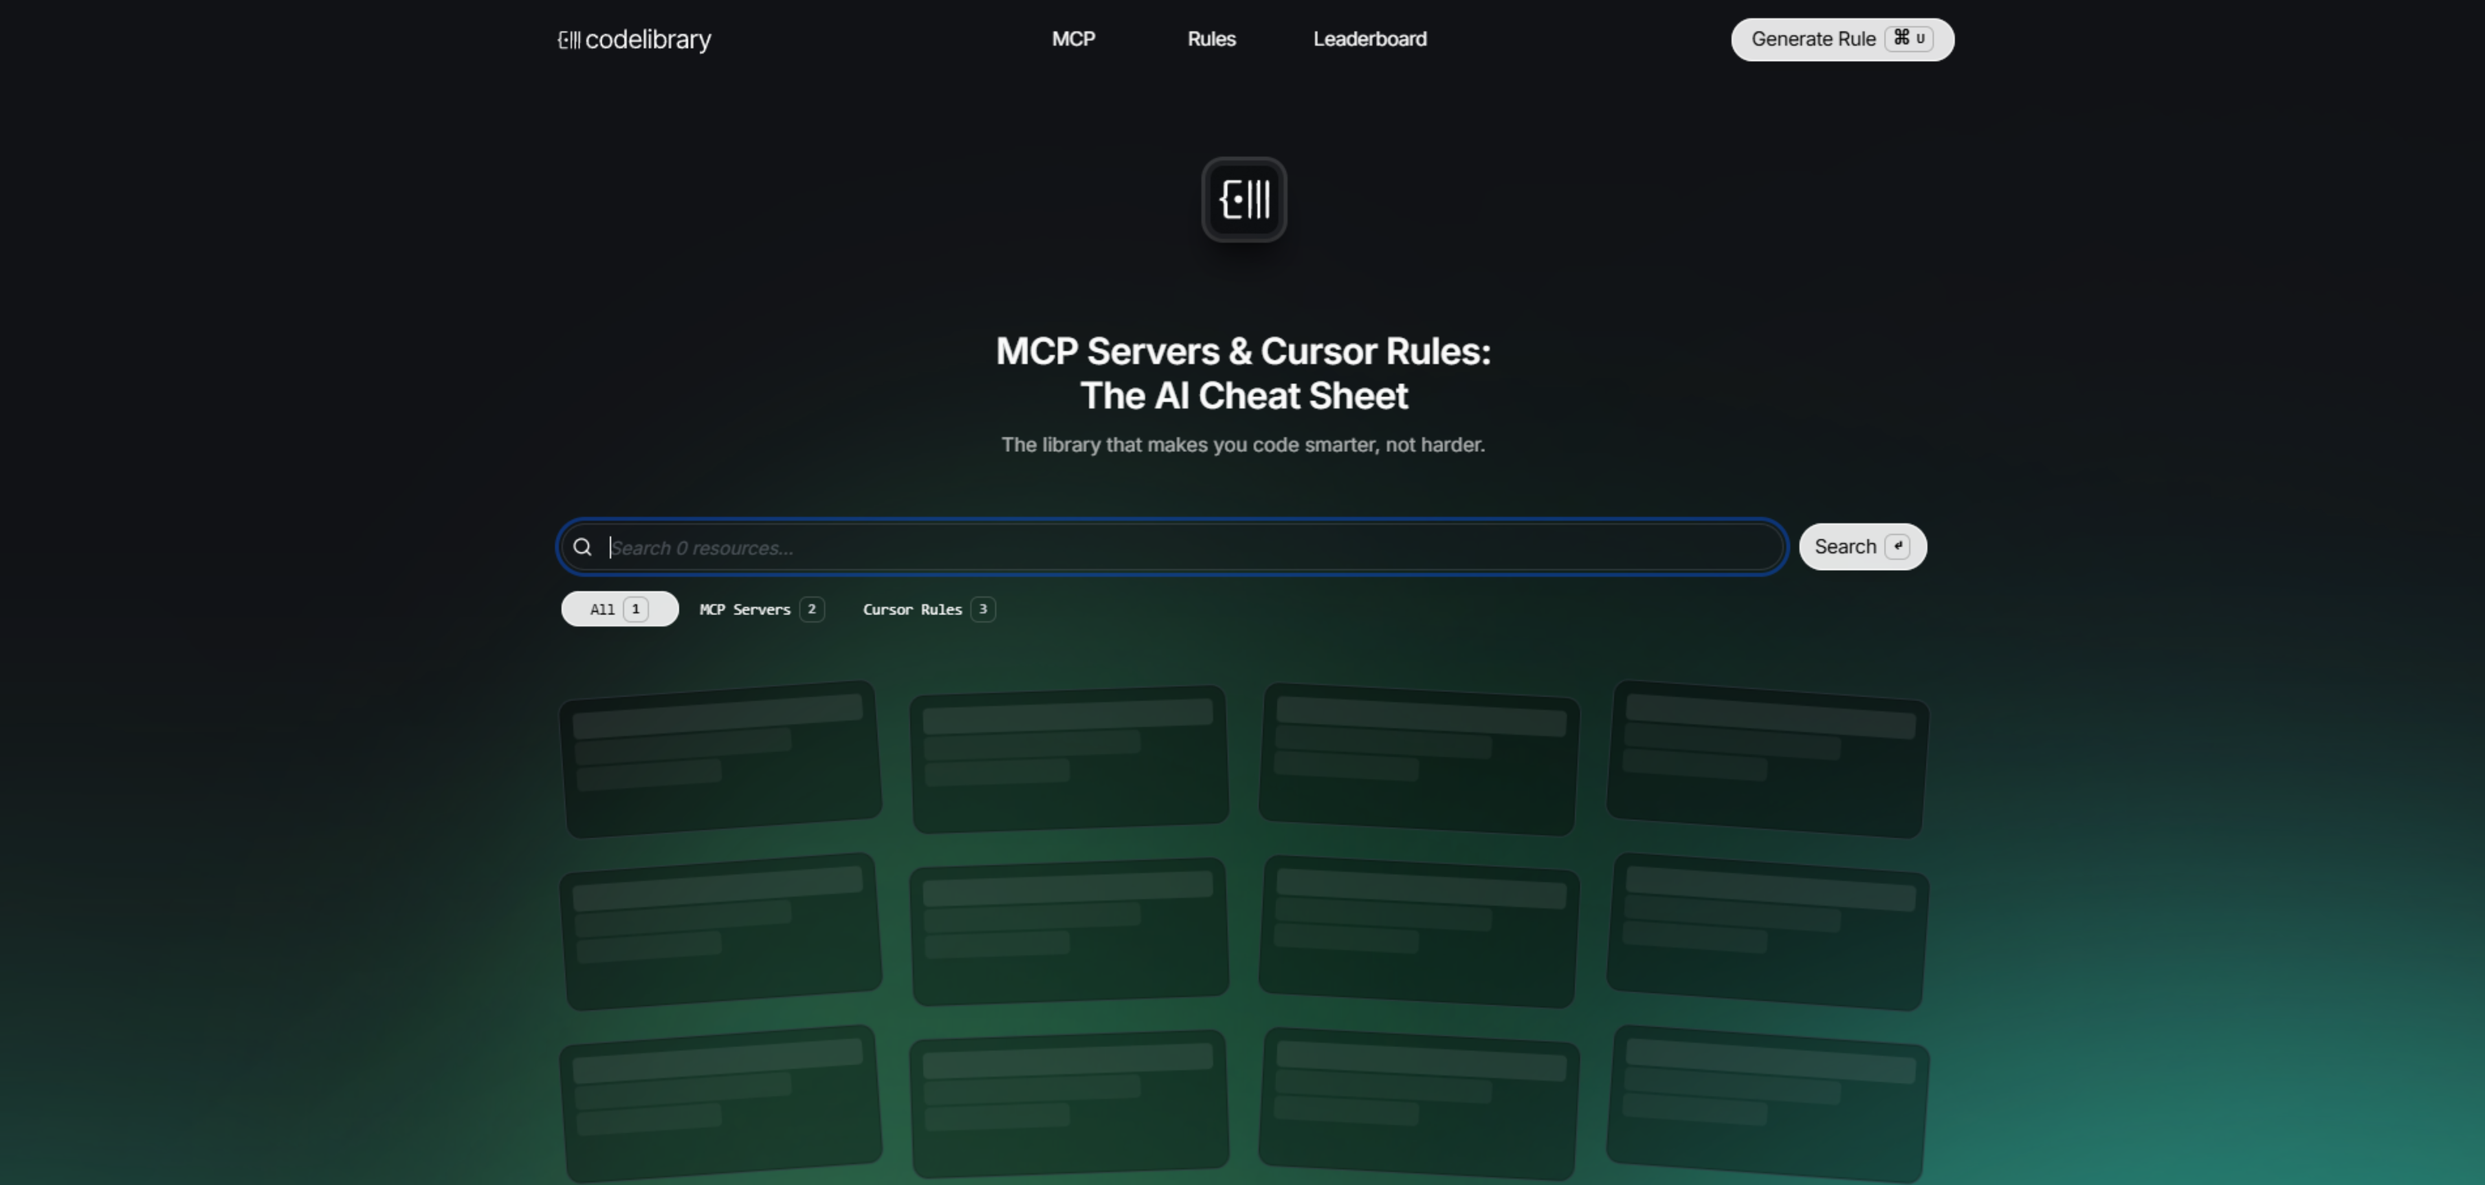The height and width of the screenshot is (1185, 2485).
Task: Click the count badge on All filter
Action: pos(635,609)
